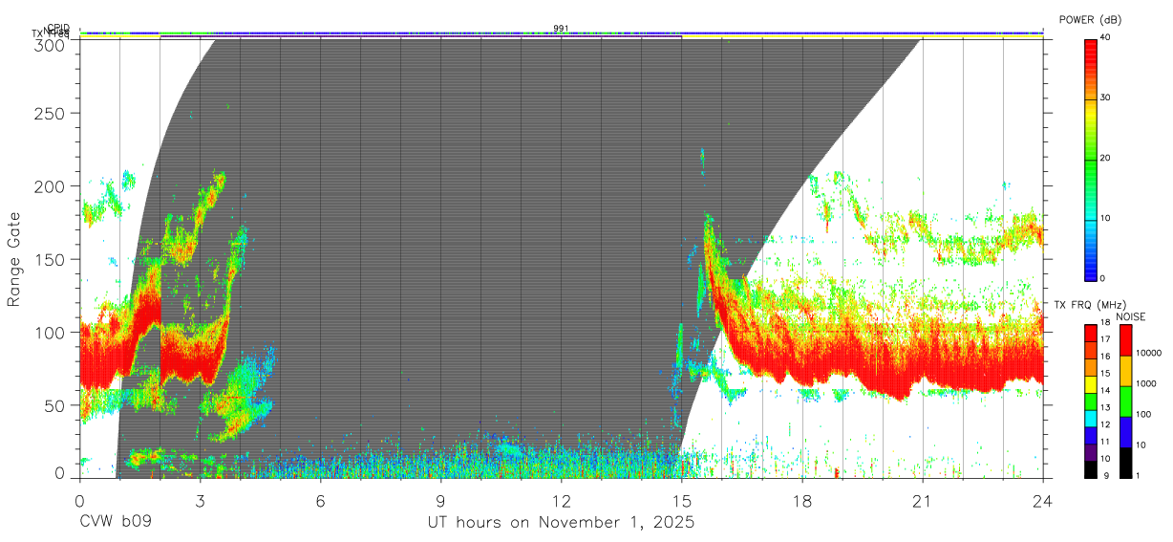This screenshot has height=542, width=1173.
Task: Click the yellow 14–15 MHz TX FRQ swatch
Action: tap(1090, 384)
